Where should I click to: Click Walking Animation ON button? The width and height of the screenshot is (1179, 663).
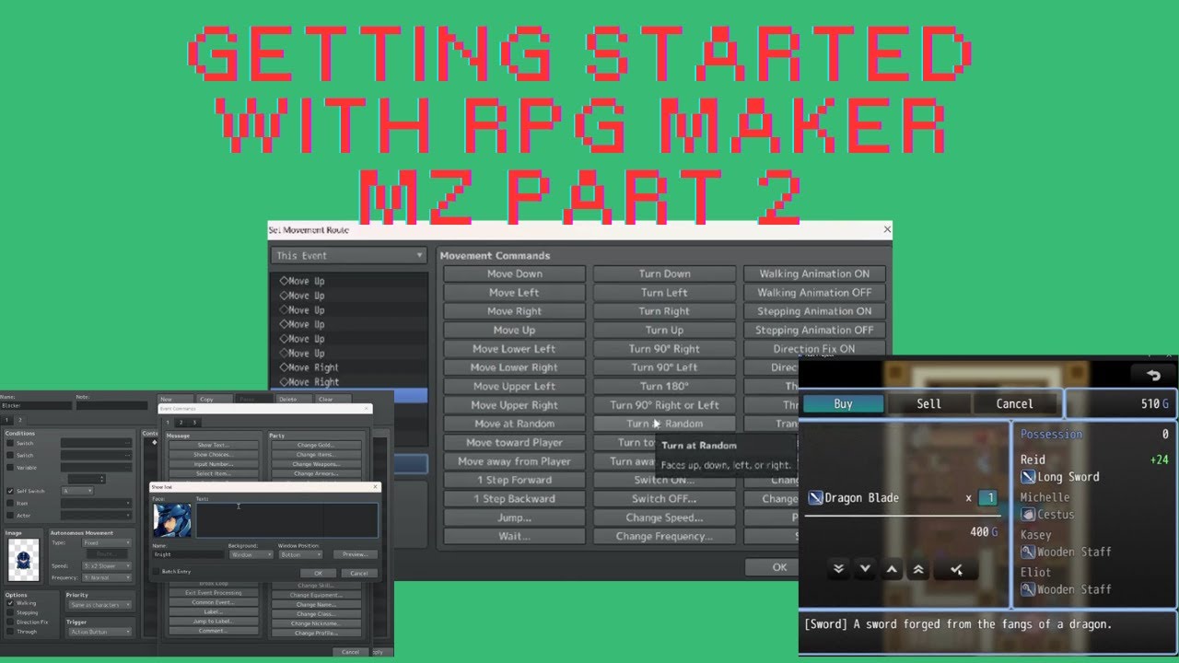click(x=814, y=273)
